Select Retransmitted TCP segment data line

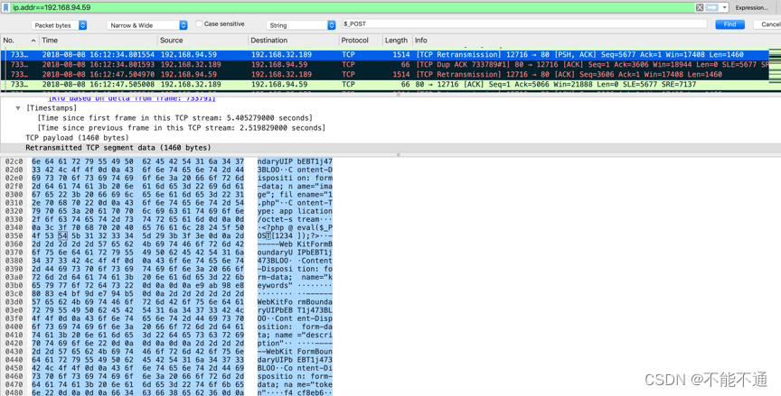pos(118,148)
